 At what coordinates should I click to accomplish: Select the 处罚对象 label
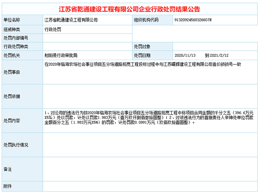pyautogui.click(x=142, y=47)
